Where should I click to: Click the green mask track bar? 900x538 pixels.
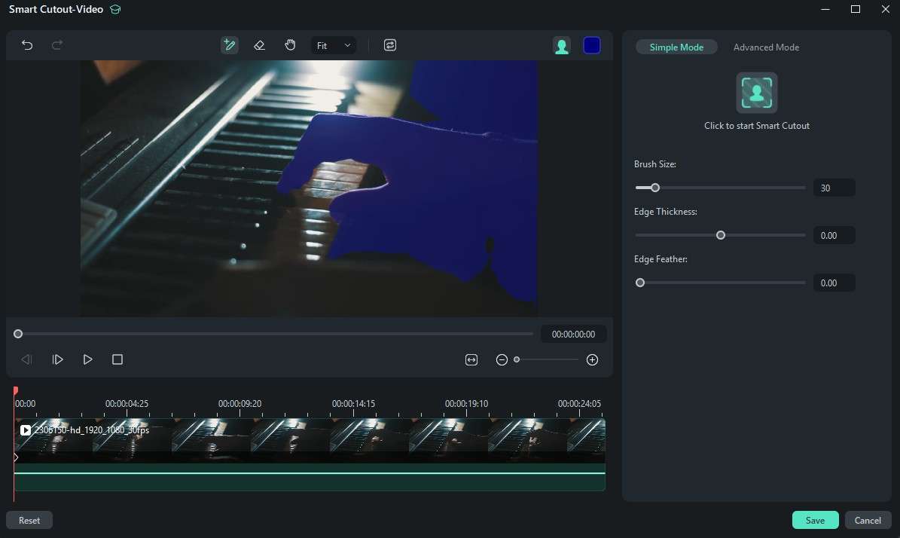point(310,477)
